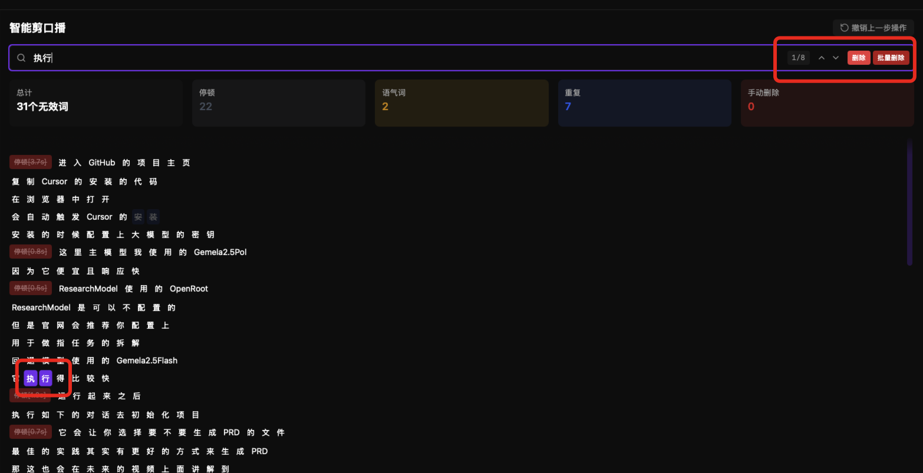923x473 pixels.
Task: Toggle the 停顿[0.5s] pause tag
Action: point(31,288)
